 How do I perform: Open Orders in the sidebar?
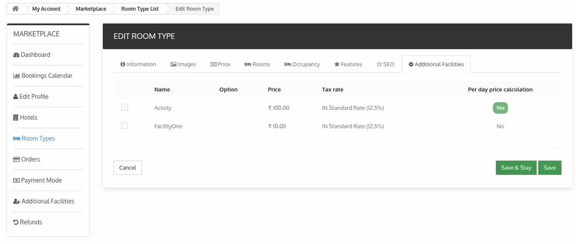coord(26,159)
